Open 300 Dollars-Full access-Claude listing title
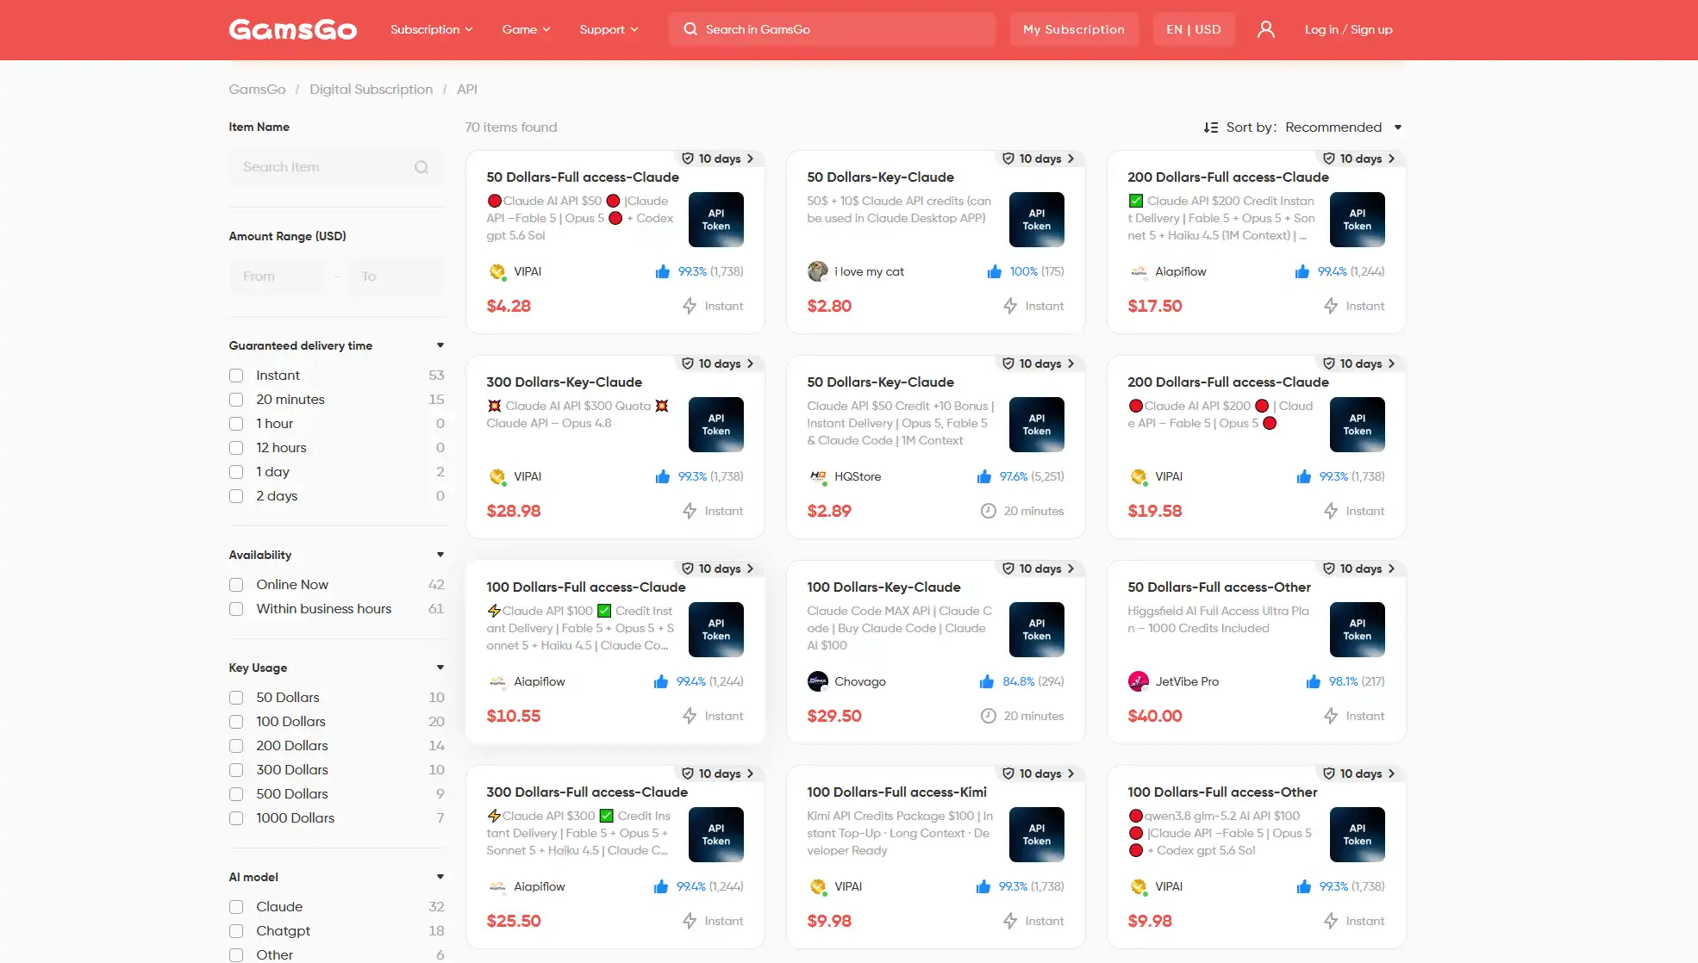This screenshot has width=1698, height=963. click(x=587, y=792)
